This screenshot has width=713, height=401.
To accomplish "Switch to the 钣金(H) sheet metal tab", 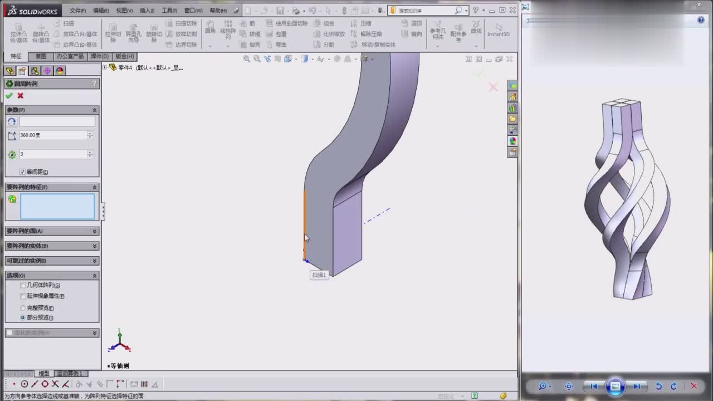I will (x=125, y=56).
